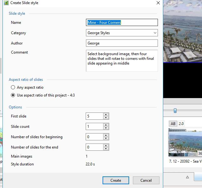Decrease the Slide count value
This screenshot has height=188, width=202.
coord(106,128)
